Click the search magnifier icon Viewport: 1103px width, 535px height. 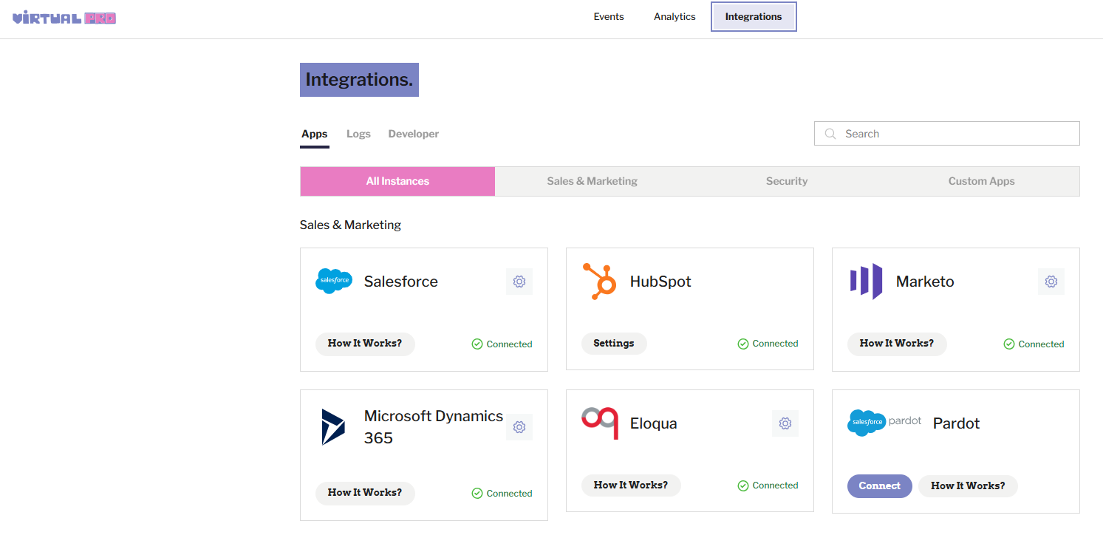[830, 134]
